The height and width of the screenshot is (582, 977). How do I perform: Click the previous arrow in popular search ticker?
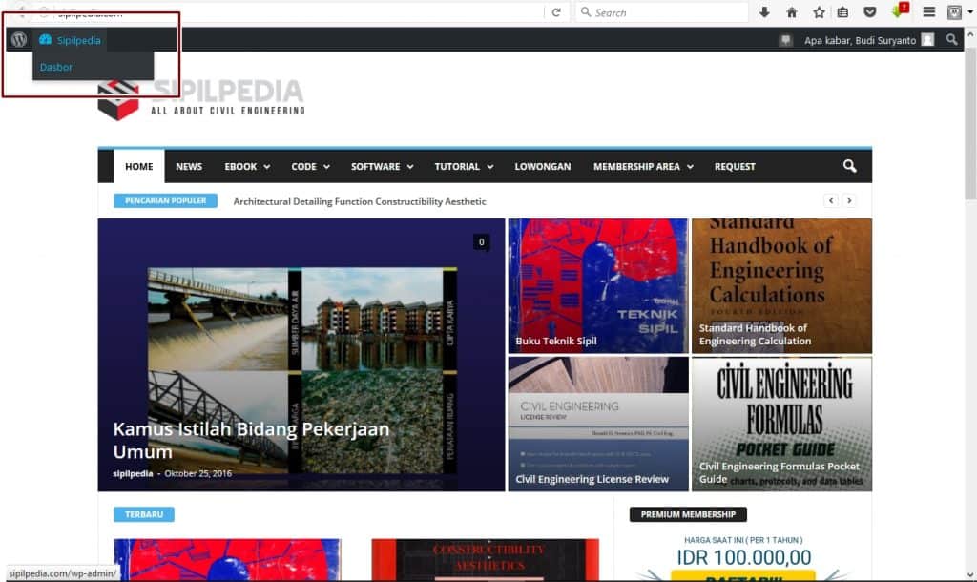(x=831, y=201)
